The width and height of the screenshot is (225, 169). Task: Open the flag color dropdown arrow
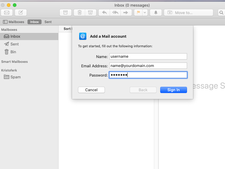[145, 13]
